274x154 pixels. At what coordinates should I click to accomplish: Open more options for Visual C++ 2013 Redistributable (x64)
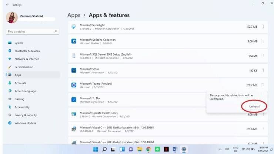pyautogui.click(x=263, y=129)
